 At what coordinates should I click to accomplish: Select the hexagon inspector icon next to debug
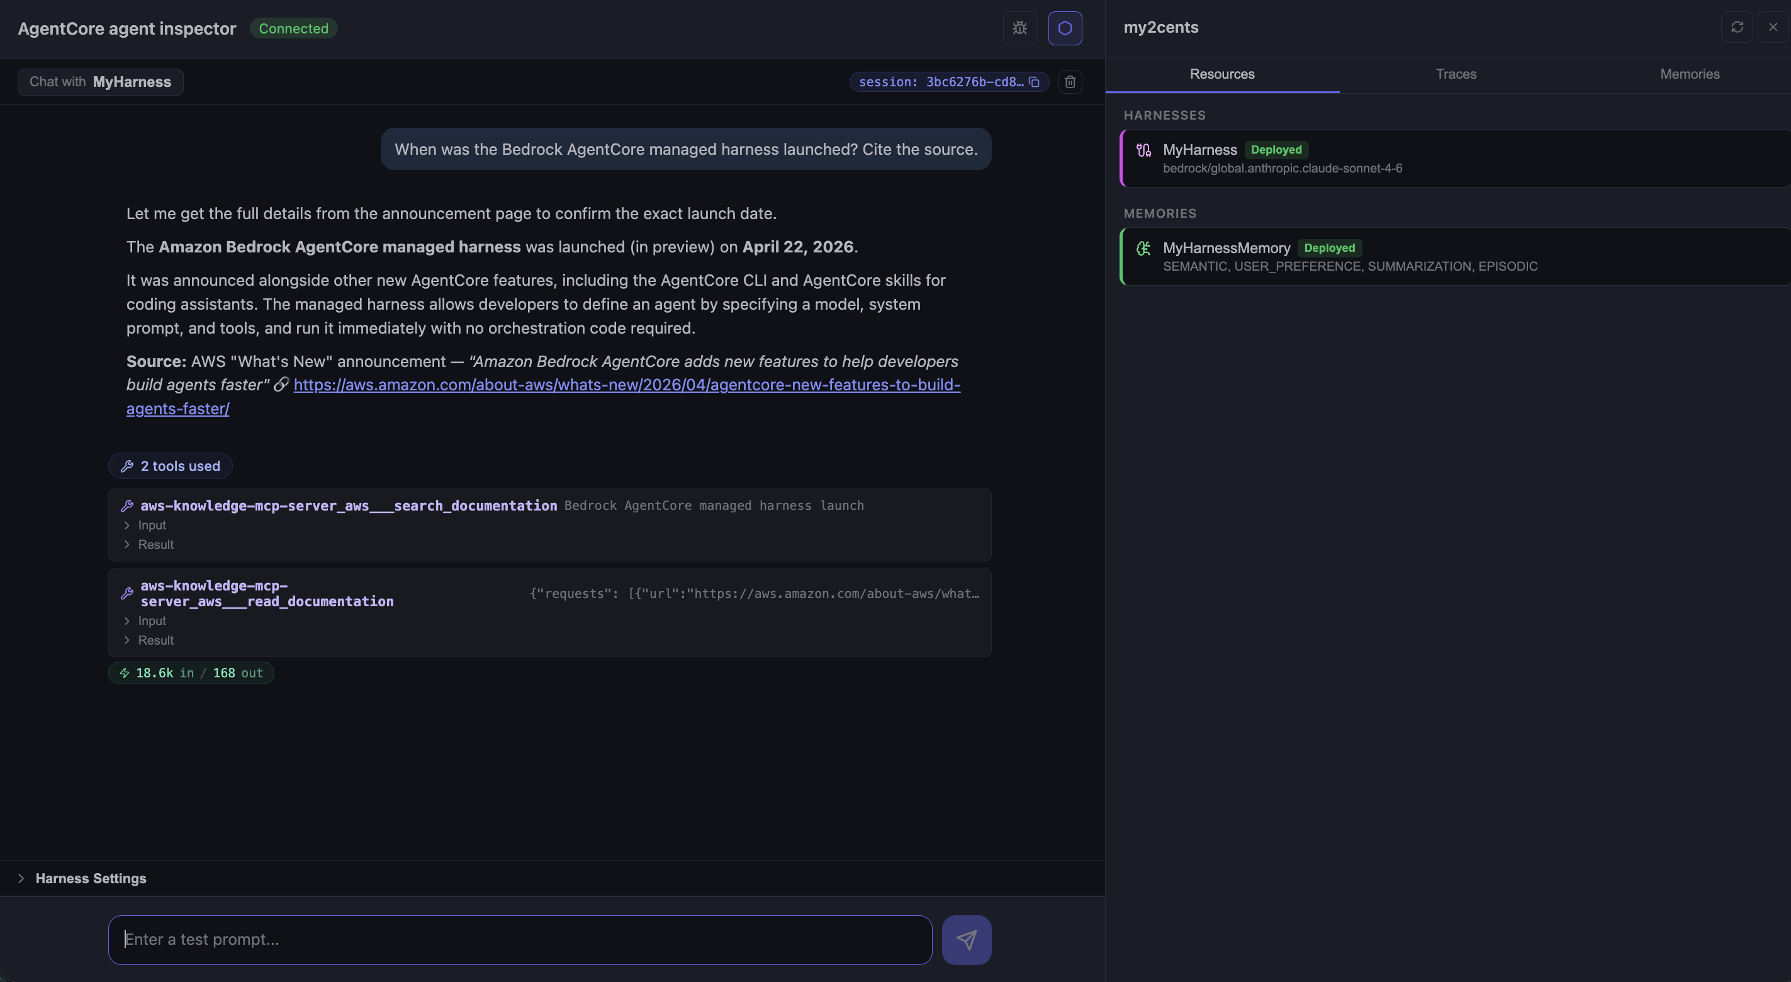pyautogui.click(x=1065, y=28)
